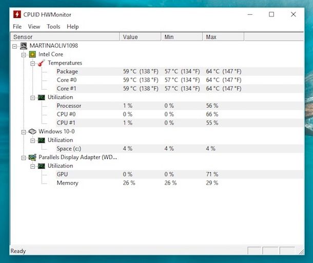Collapse the Temperatures node

coord(32,64)
